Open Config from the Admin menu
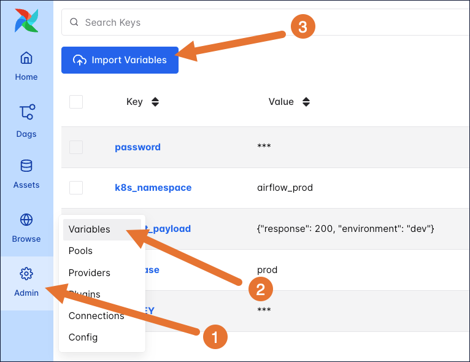The width and height of the screenshot is (470, 362). (x=83, y=337)
